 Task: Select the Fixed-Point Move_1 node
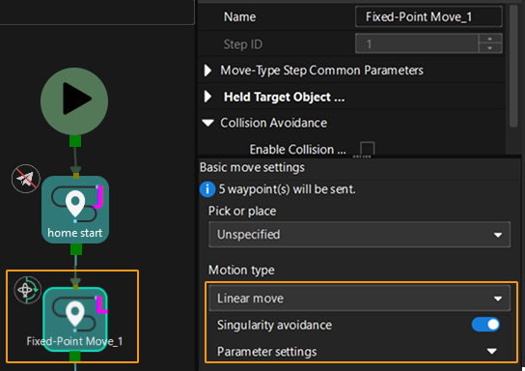(x=75, y=320)
